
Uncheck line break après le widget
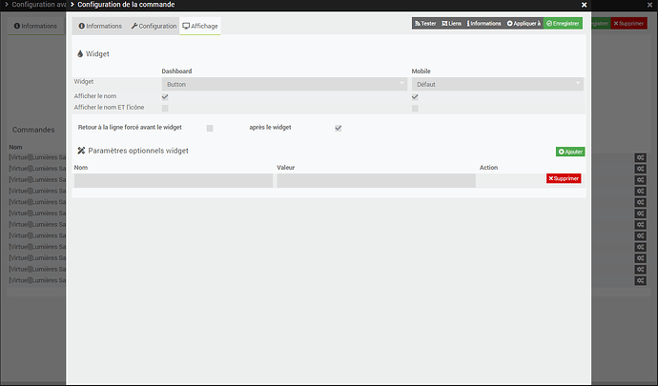click(x=339, y=128)
